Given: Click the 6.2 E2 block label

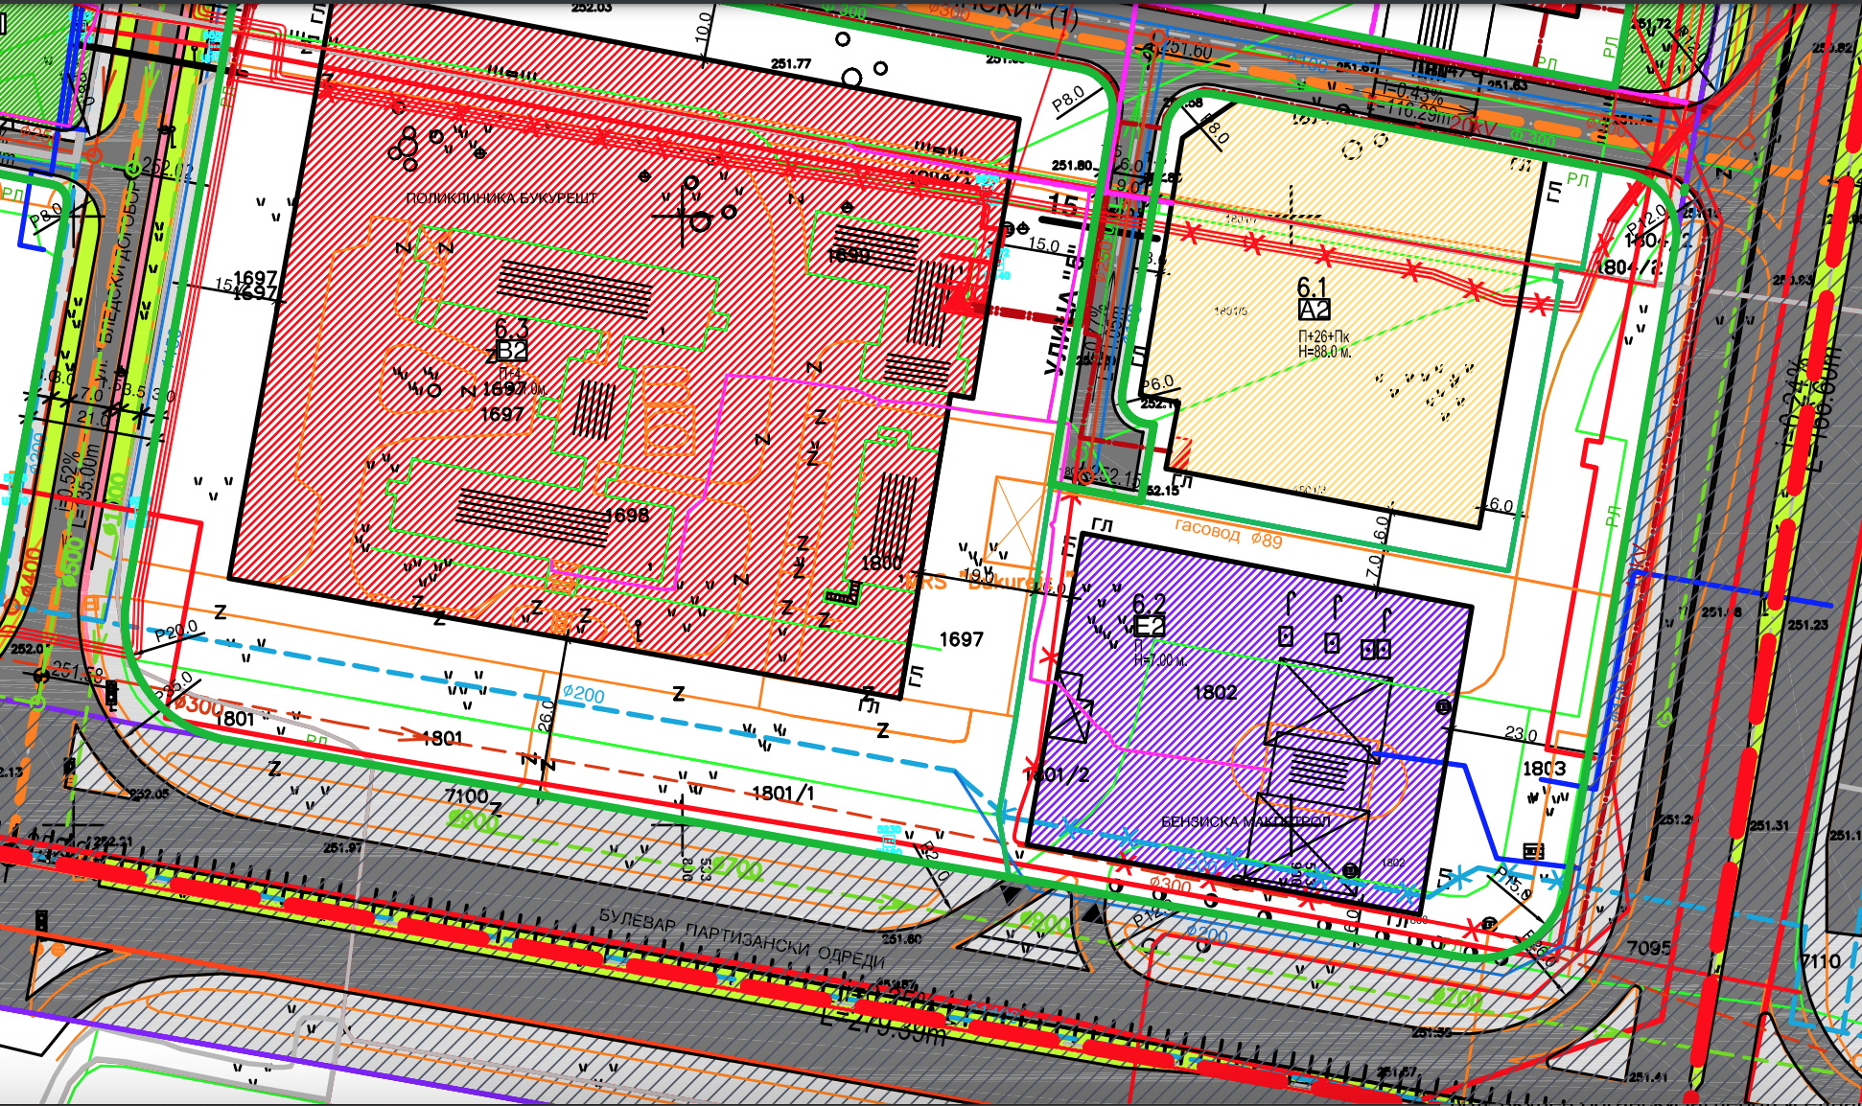Looking at the screenshot, I should (1149, 615).
